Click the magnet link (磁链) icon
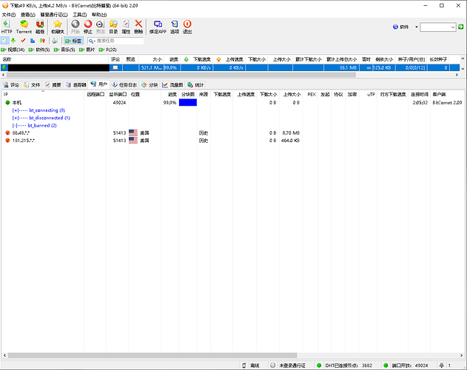 point(40,27)
